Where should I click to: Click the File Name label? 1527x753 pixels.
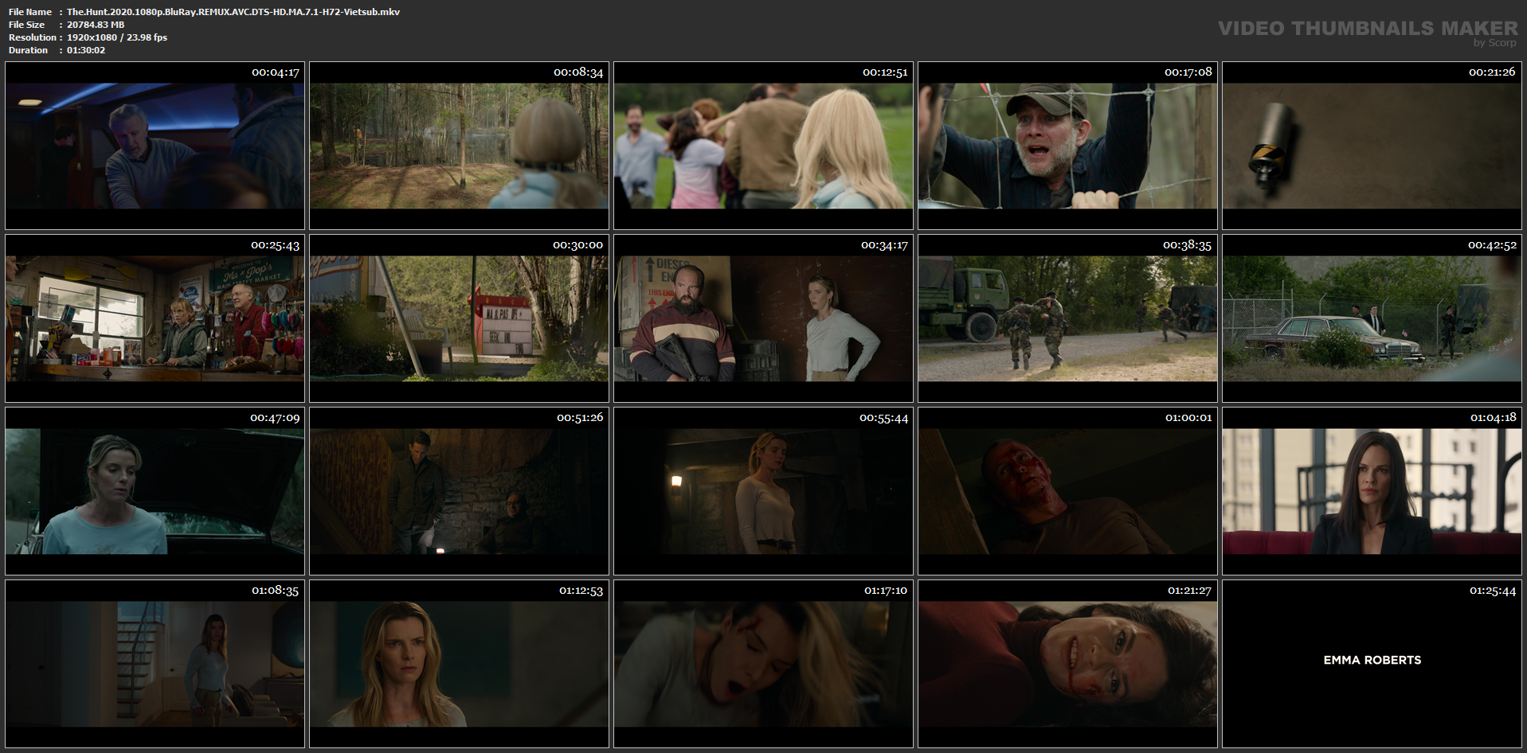click(30, 12)
